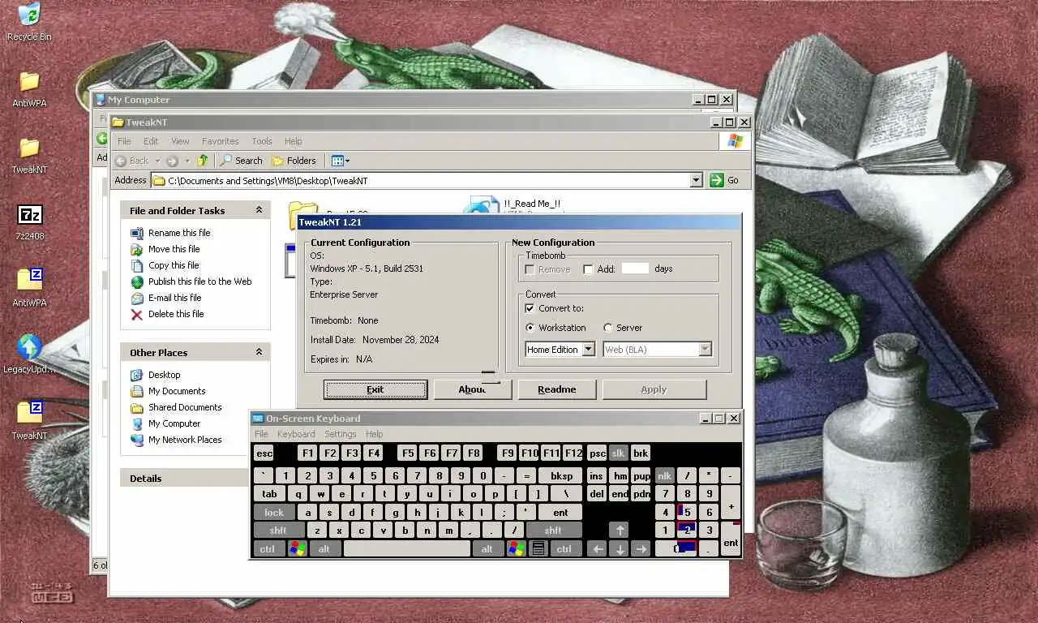Click the left Windows logo key
The image size is (1038, 623).
[x=298, y=549]
